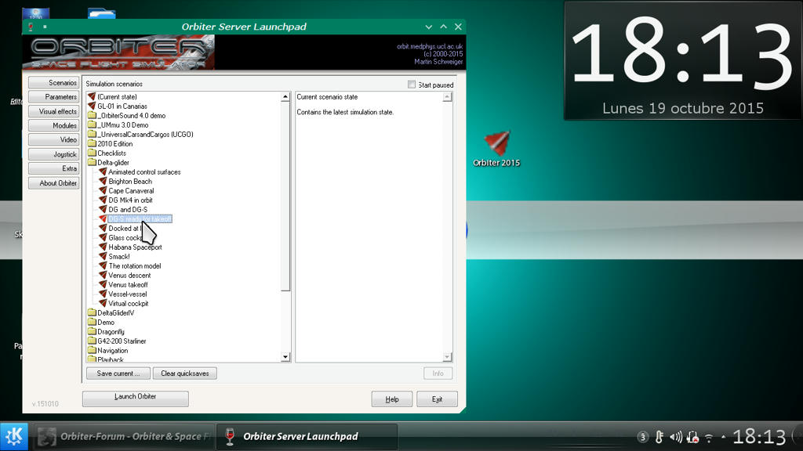
Task: Click the temperature monitor tray icon
Action: point(659,437)
